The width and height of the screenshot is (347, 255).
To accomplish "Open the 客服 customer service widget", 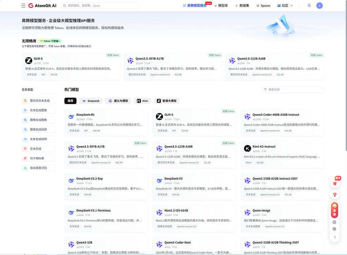I will (334, 209).
